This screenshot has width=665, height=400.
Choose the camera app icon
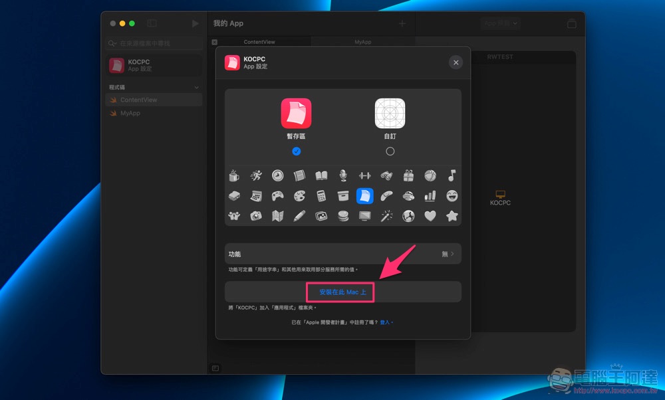click(x=256, y=216)
